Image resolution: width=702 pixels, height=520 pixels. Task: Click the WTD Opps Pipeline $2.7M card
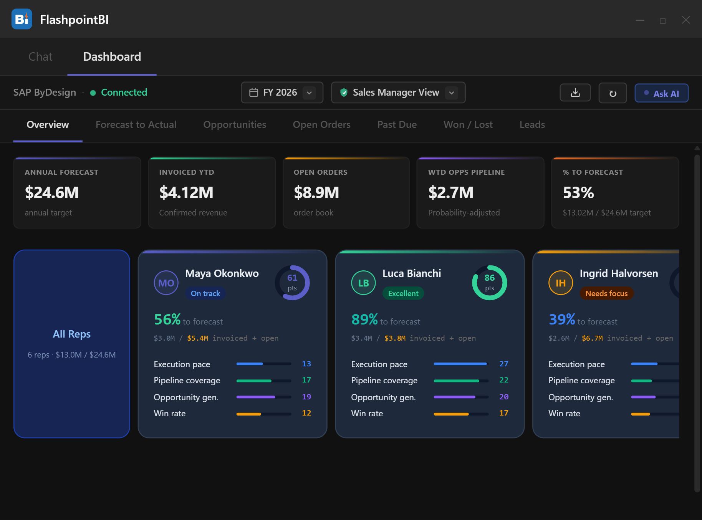480,192
